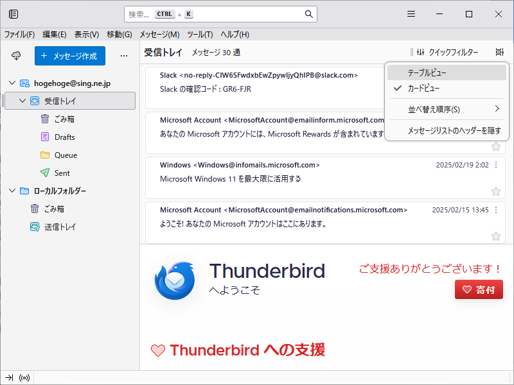Collapse the ローカルフォルダー tree

(x=12, y=191)
